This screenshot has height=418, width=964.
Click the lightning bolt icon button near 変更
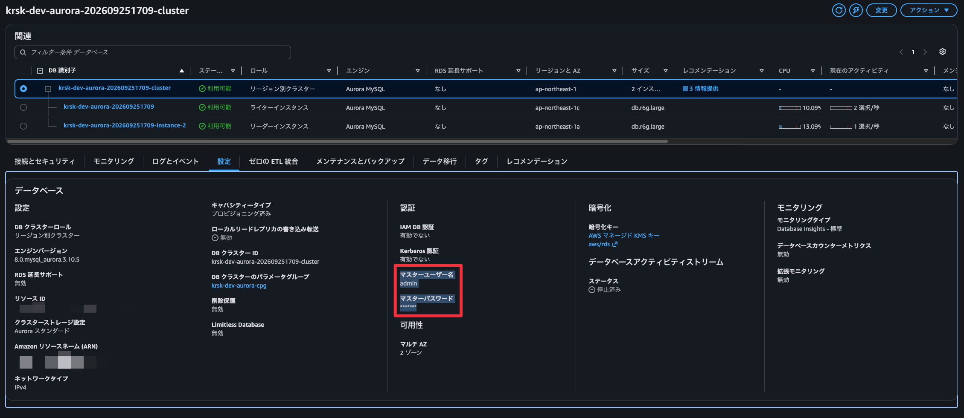coord(856,10)
